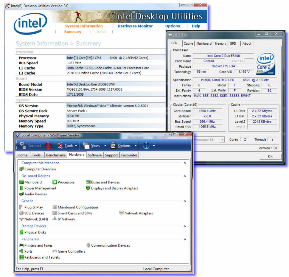Click the "For Help, press F1" status text
289x277 pixels.
[29, 269]
